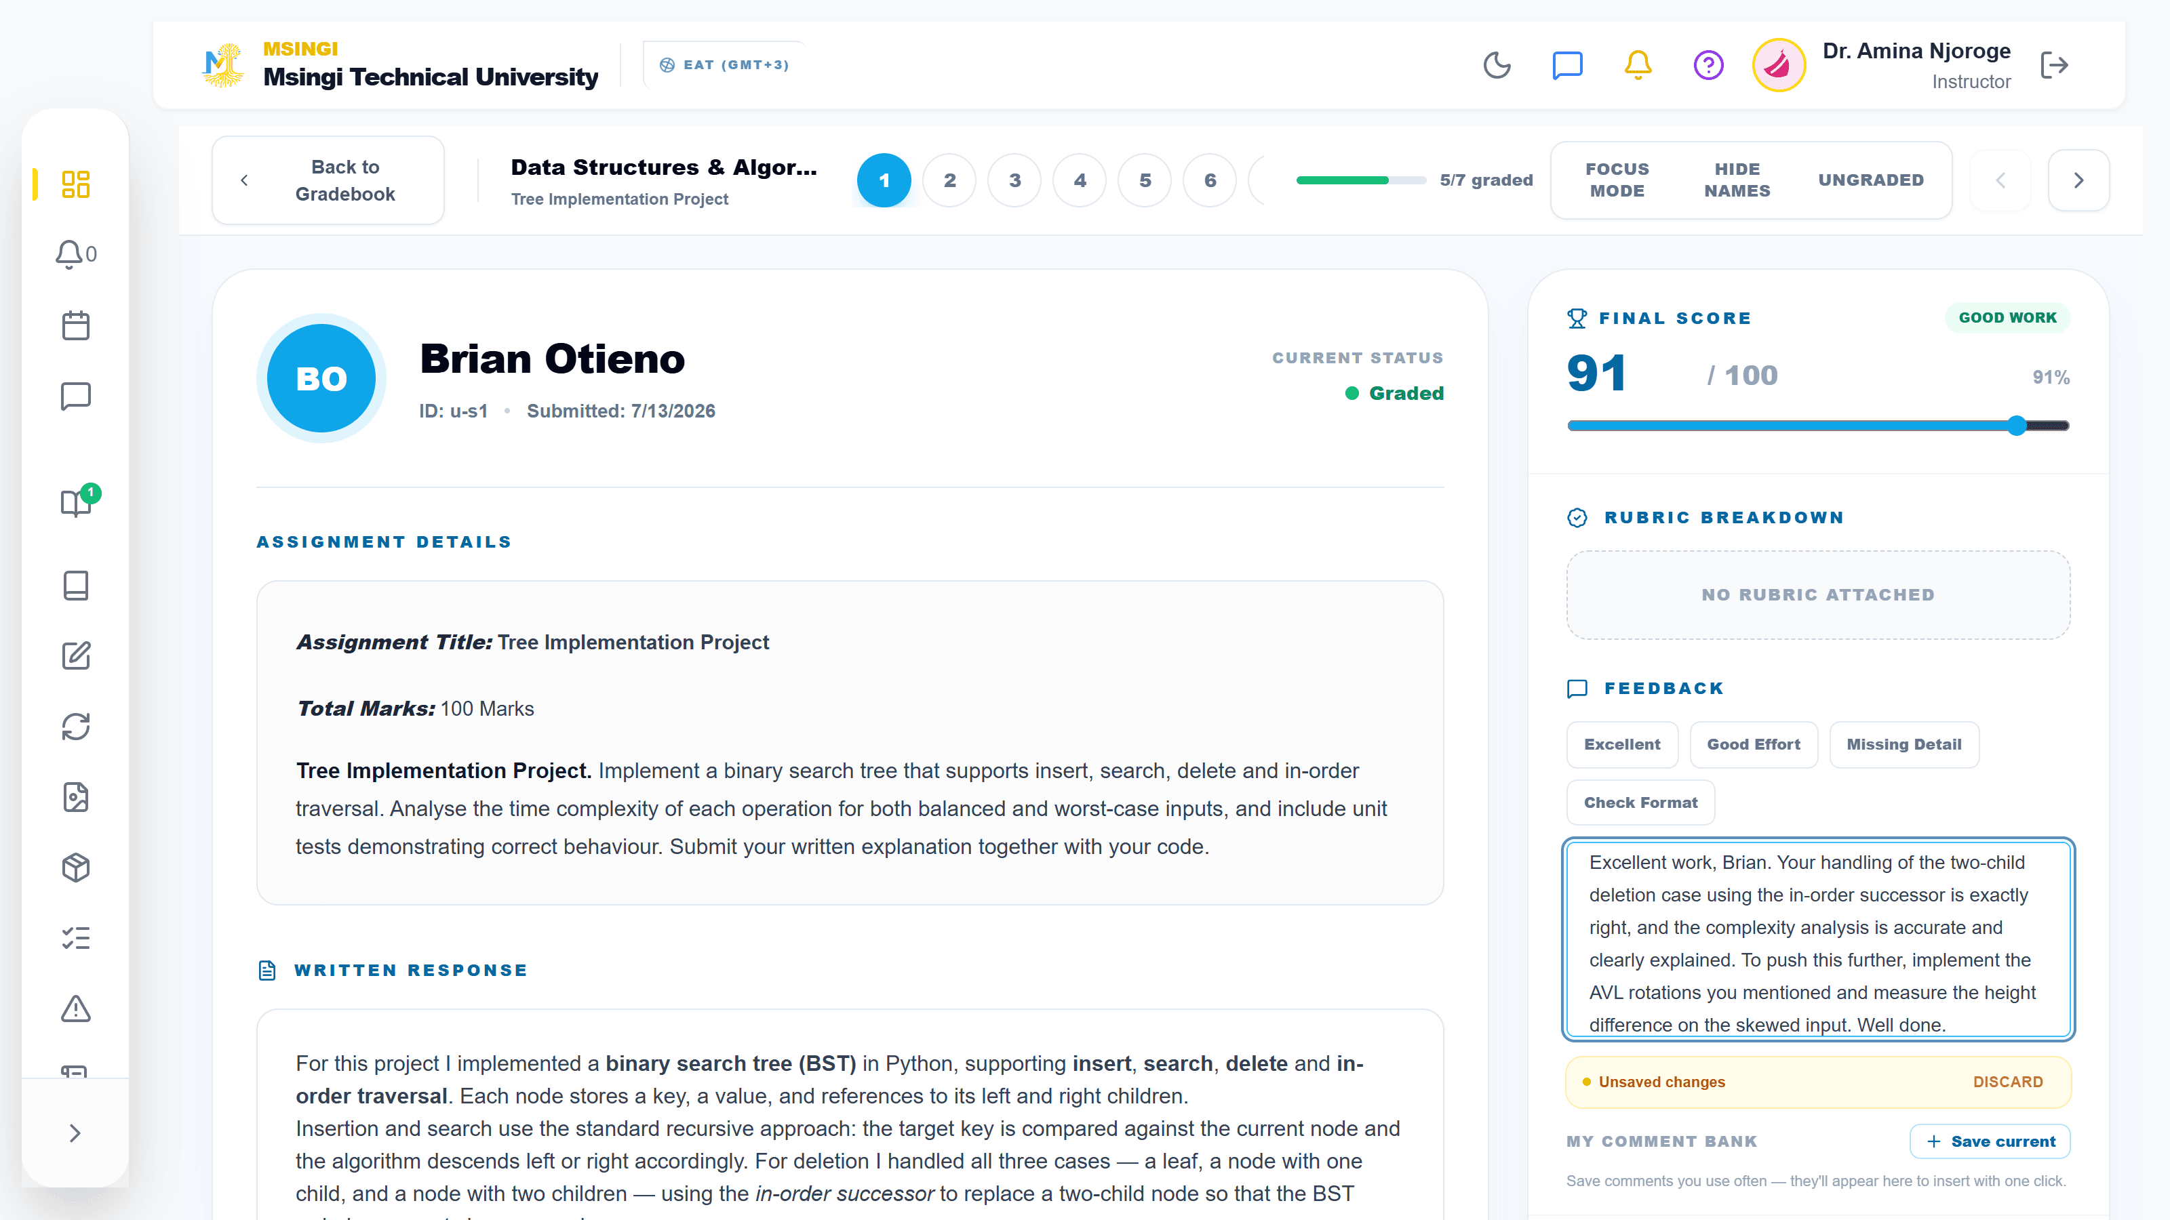This screenshot has width=2170, height=1220.
Task: Open the messages icon in sidebar
Action: click(76, 396)
